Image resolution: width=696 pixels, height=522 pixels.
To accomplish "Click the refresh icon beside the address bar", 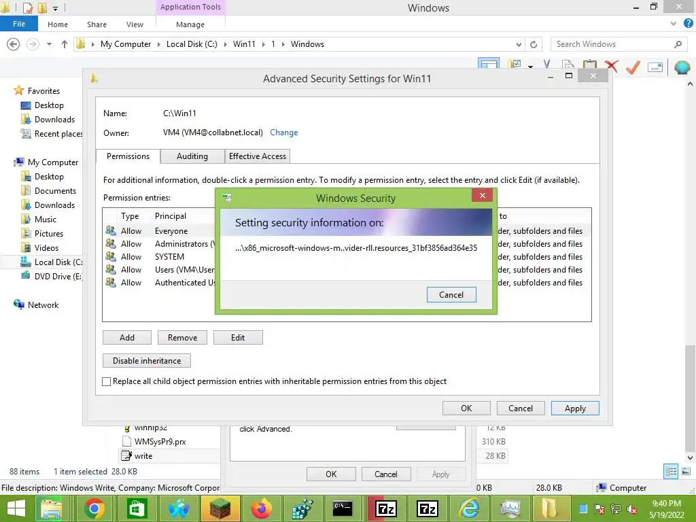I will (534, 44).
